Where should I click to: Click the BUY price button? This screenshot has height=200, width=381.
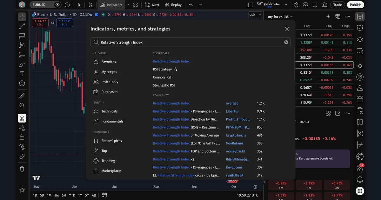64,23
